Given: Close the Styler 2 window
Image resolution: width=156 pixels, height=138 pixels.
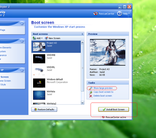Looking at the screenshot, I should click(x=129, y=7).
